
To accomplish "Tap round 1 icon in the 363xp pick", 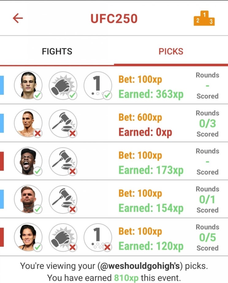I will tap(98, 86).
